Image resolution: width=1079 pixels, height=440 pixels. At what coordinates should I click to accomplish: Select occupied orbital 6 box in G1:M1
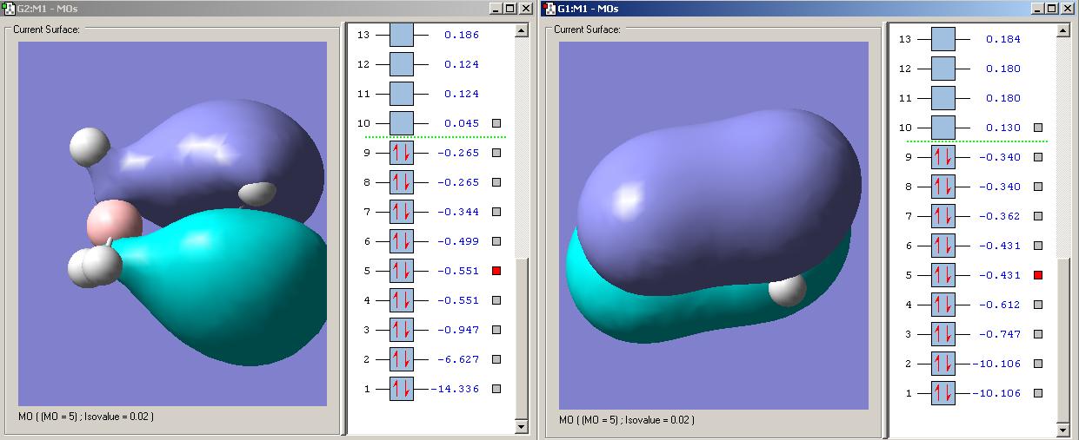click(x=943, y=246)
